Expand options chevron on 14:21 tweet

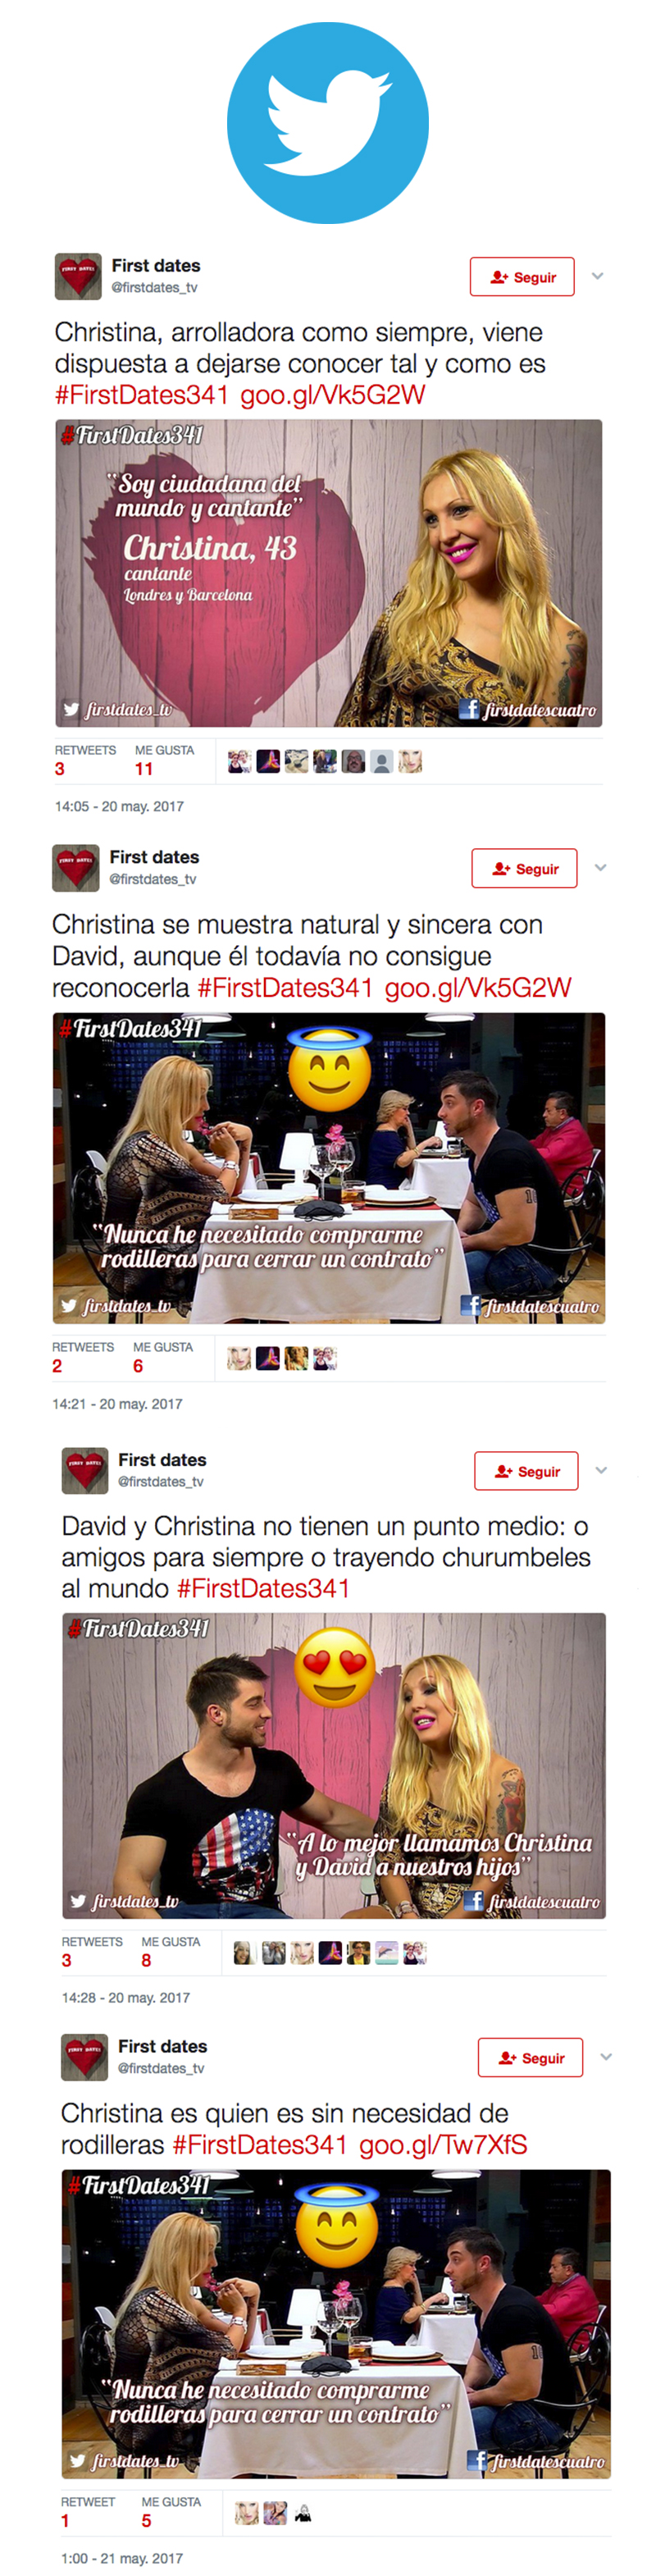(600, 868)
